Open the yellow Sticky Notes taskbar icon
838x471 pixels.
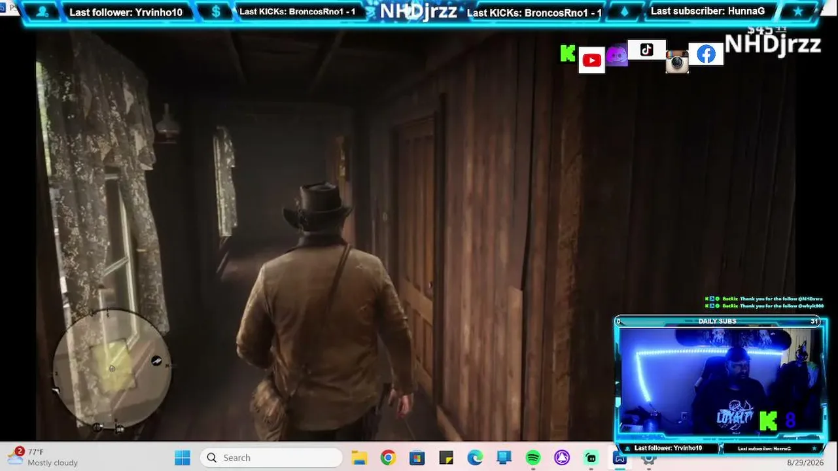pos(446,458)
